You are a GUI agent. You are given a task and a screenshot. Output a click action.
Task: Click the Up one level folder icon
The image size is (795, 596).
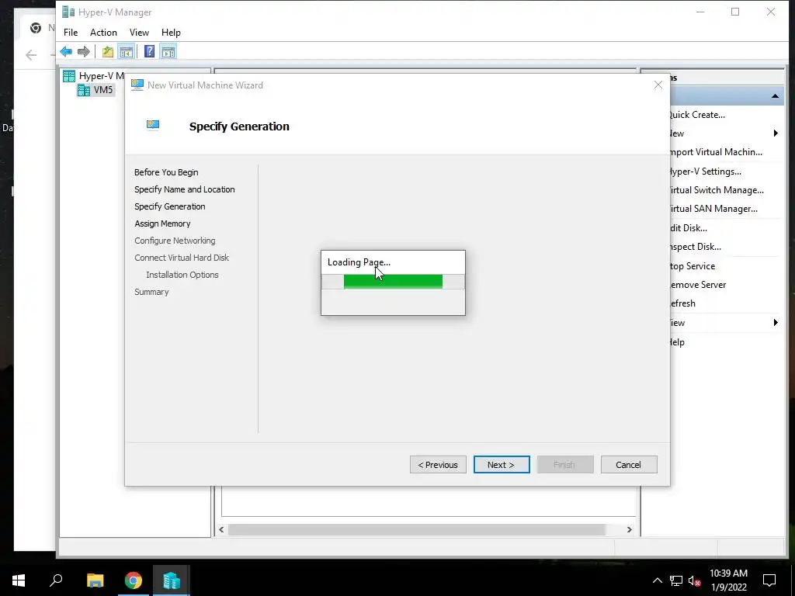(x=107, y=51)
